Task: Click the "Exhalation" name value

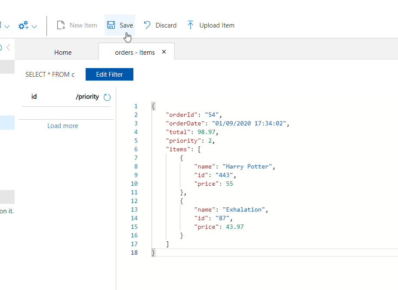Action: click(x=244, y=210)
